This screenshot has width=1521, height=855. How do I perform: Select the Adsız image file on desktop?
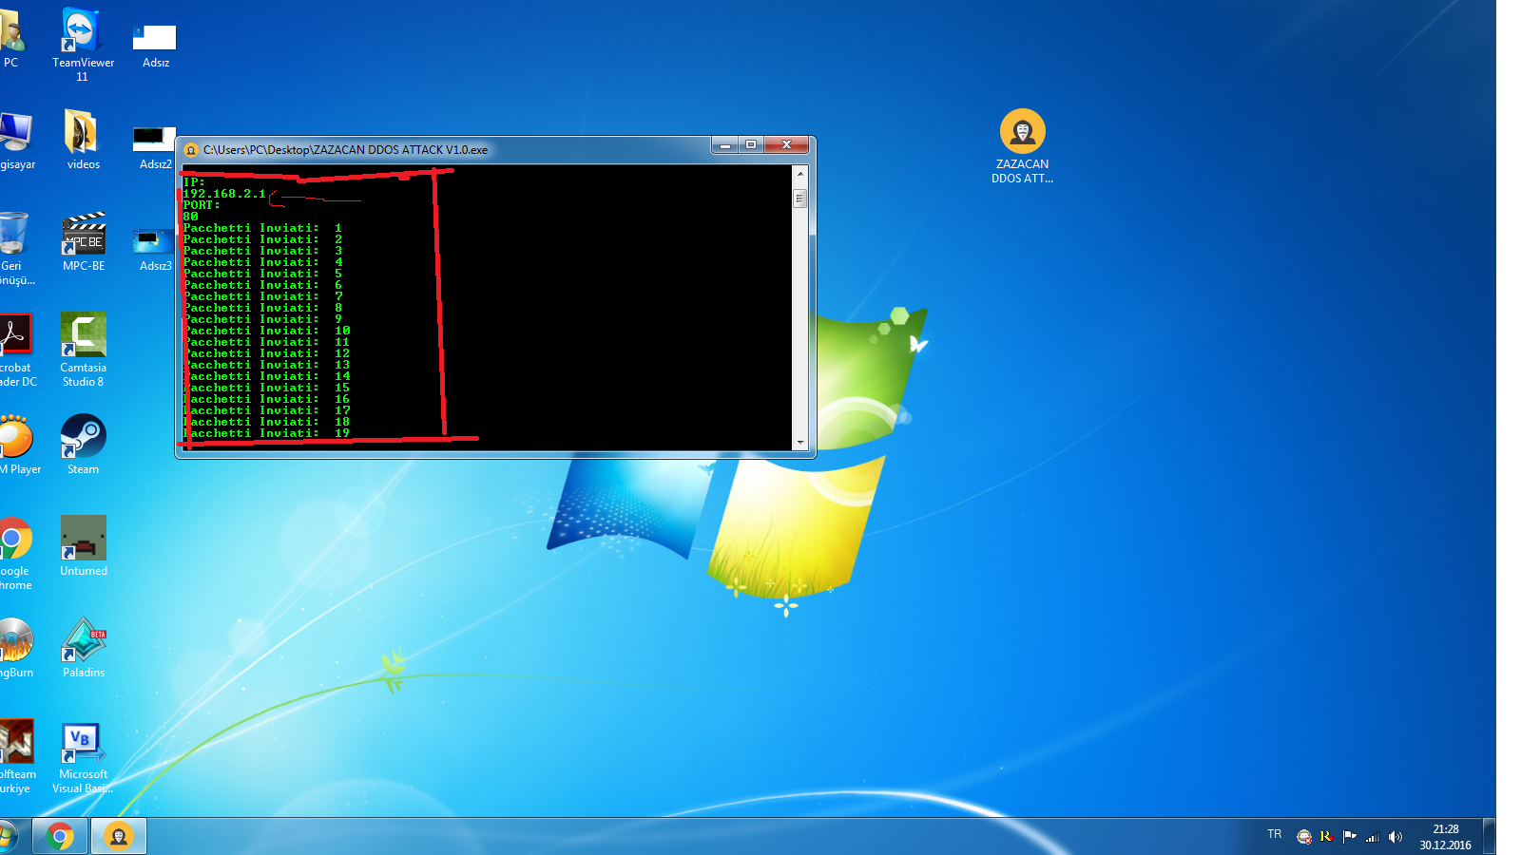(155, 46)
